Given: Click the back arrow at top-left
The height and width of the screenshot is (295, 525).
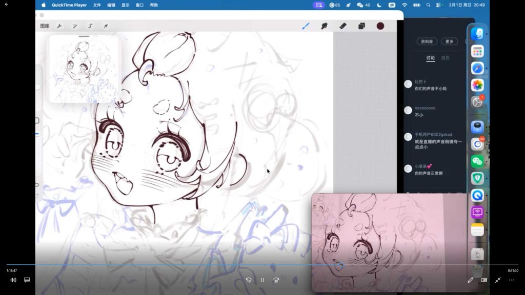Looking at the screenshot, I should pyautogui.click(x=6, y=4).
